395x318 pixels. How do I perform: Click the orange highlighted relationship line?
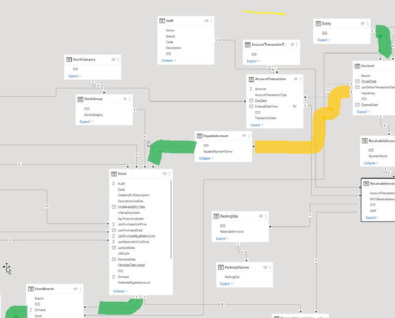click(286, 146)
